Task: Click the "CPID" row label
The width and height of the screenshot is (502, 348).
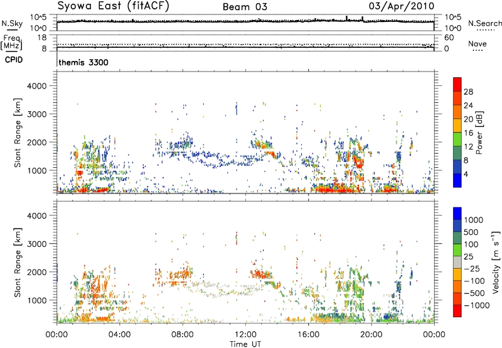Action: pos(14,60)
